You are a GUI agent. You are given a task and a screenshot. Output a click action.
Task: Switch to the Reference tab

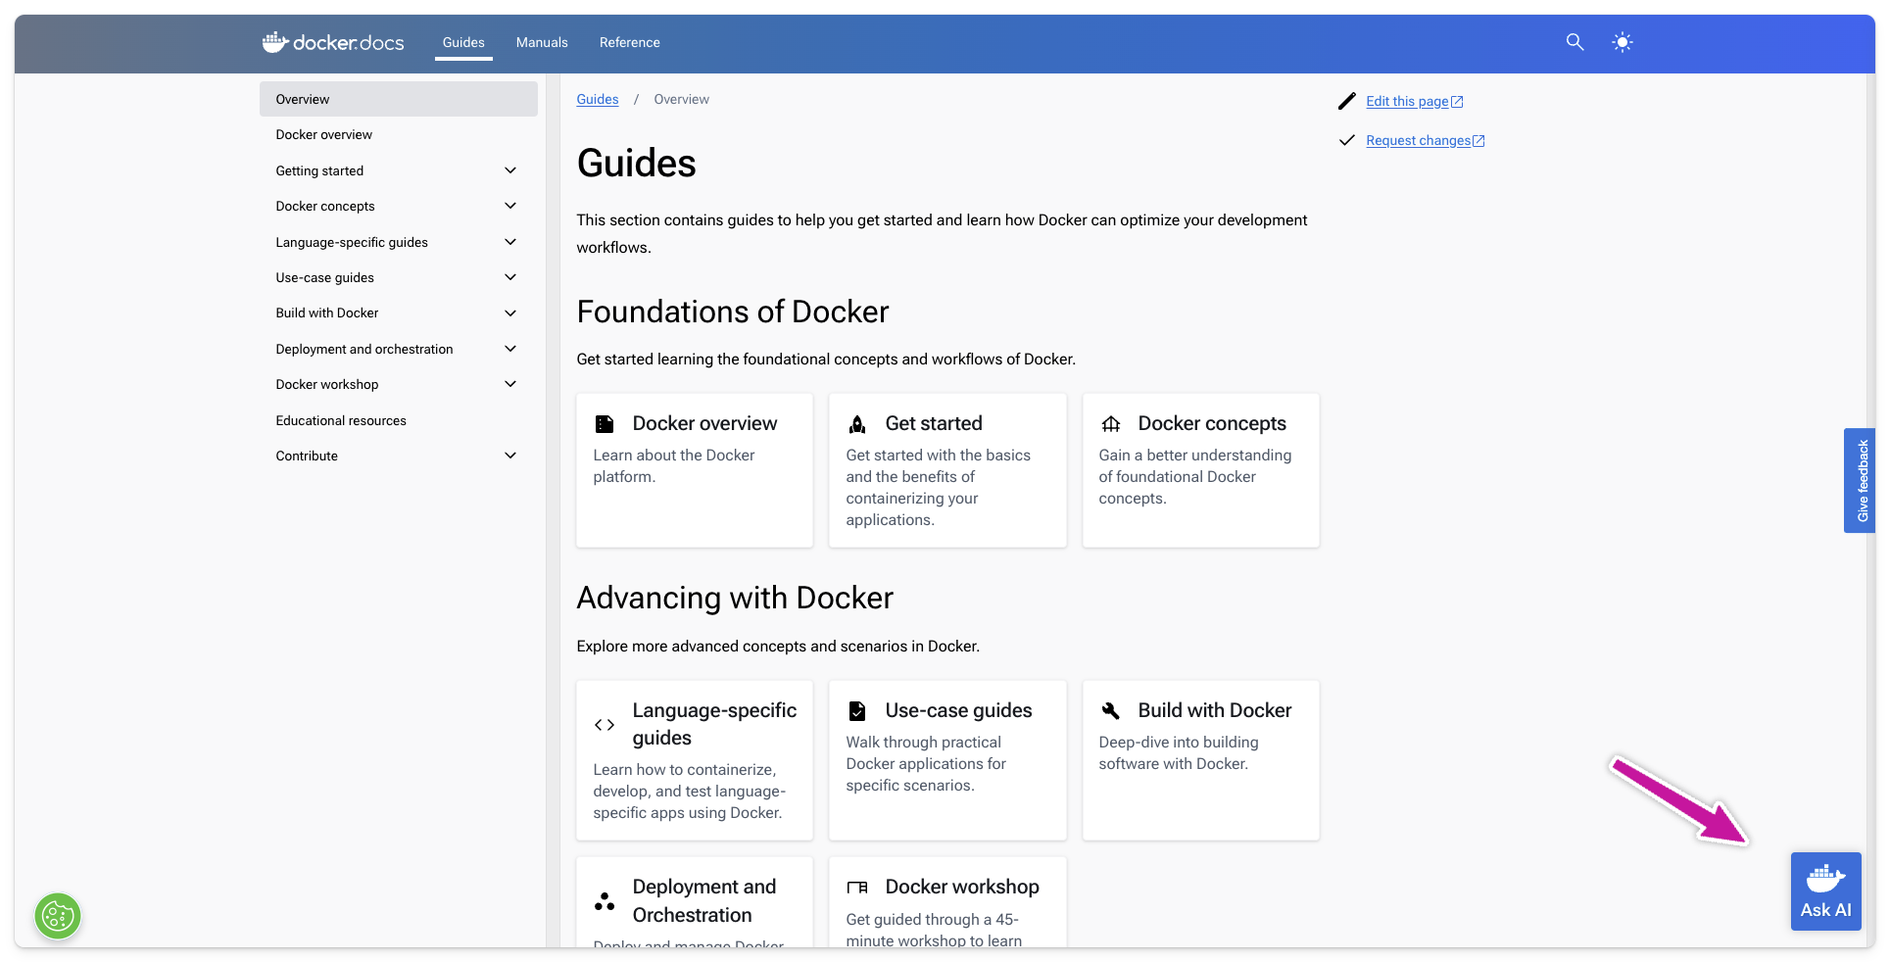click(x=629, y=42)
